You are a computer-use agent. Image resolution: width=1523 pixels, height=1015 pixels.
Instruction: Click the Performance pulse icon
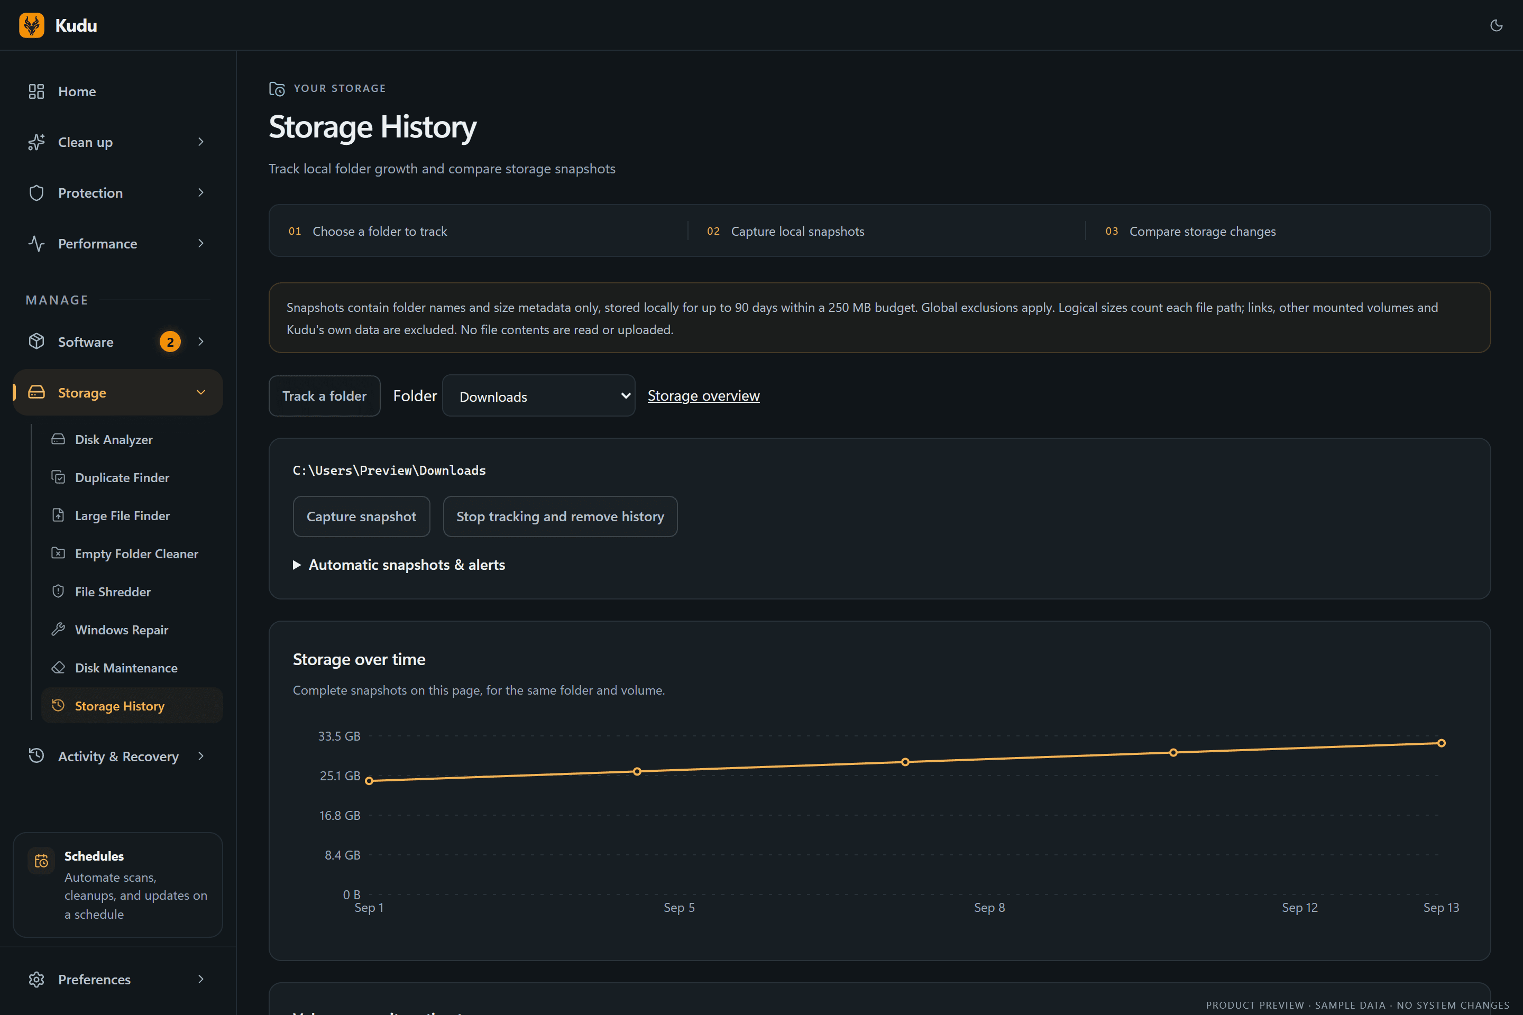point(36,243)
